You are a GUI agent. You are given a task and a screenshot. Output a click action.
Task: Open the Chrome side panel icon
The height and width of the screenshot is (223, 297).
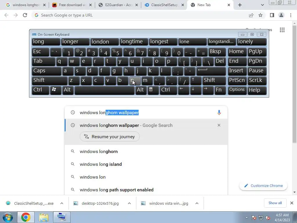point(272,15)
